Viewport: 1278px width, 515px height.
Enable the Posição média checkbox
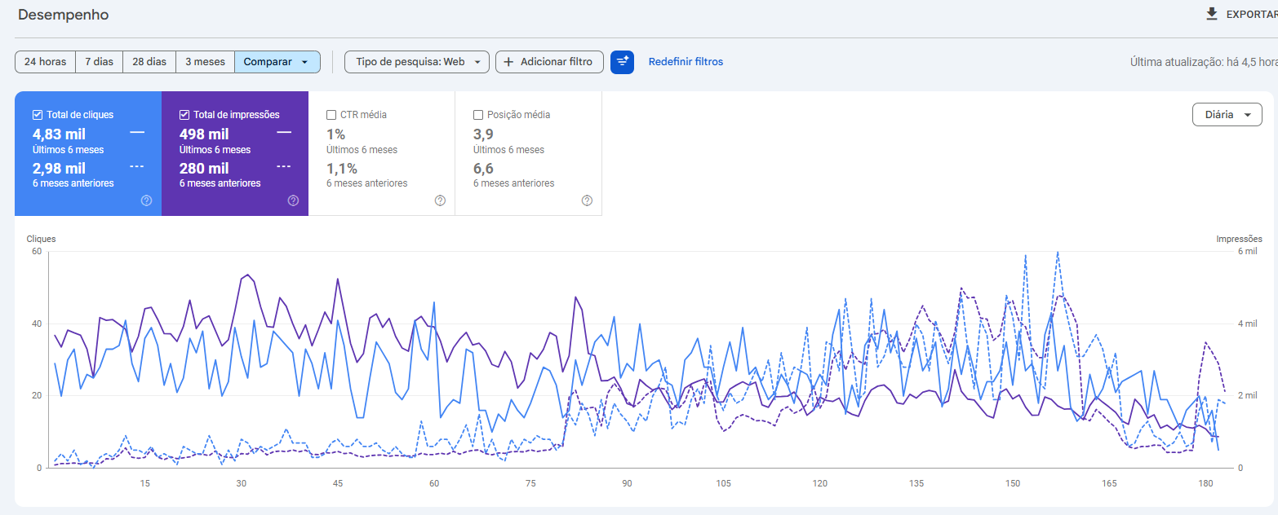click(x=478, y=115)
